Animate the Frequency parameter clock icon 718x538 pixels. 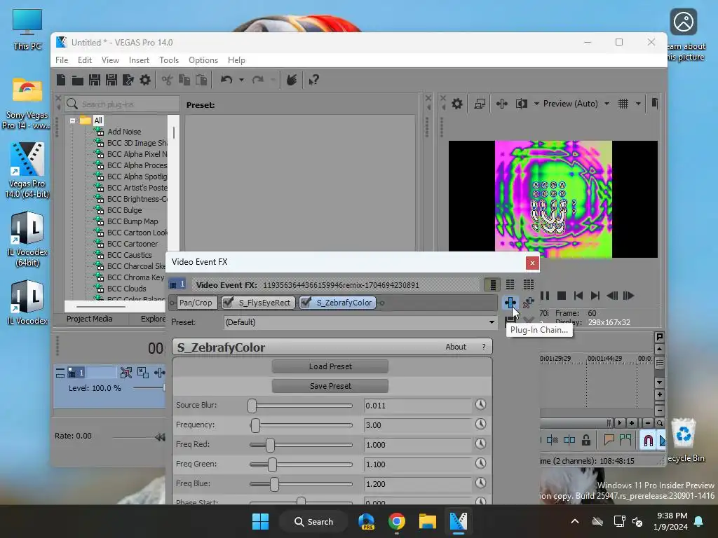(480, 424)
